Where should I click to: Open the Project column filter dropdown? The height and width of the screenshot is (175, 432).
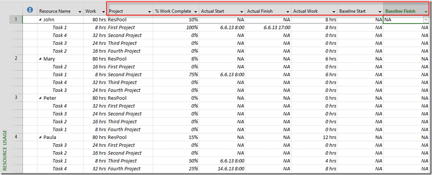pos(149,11)
